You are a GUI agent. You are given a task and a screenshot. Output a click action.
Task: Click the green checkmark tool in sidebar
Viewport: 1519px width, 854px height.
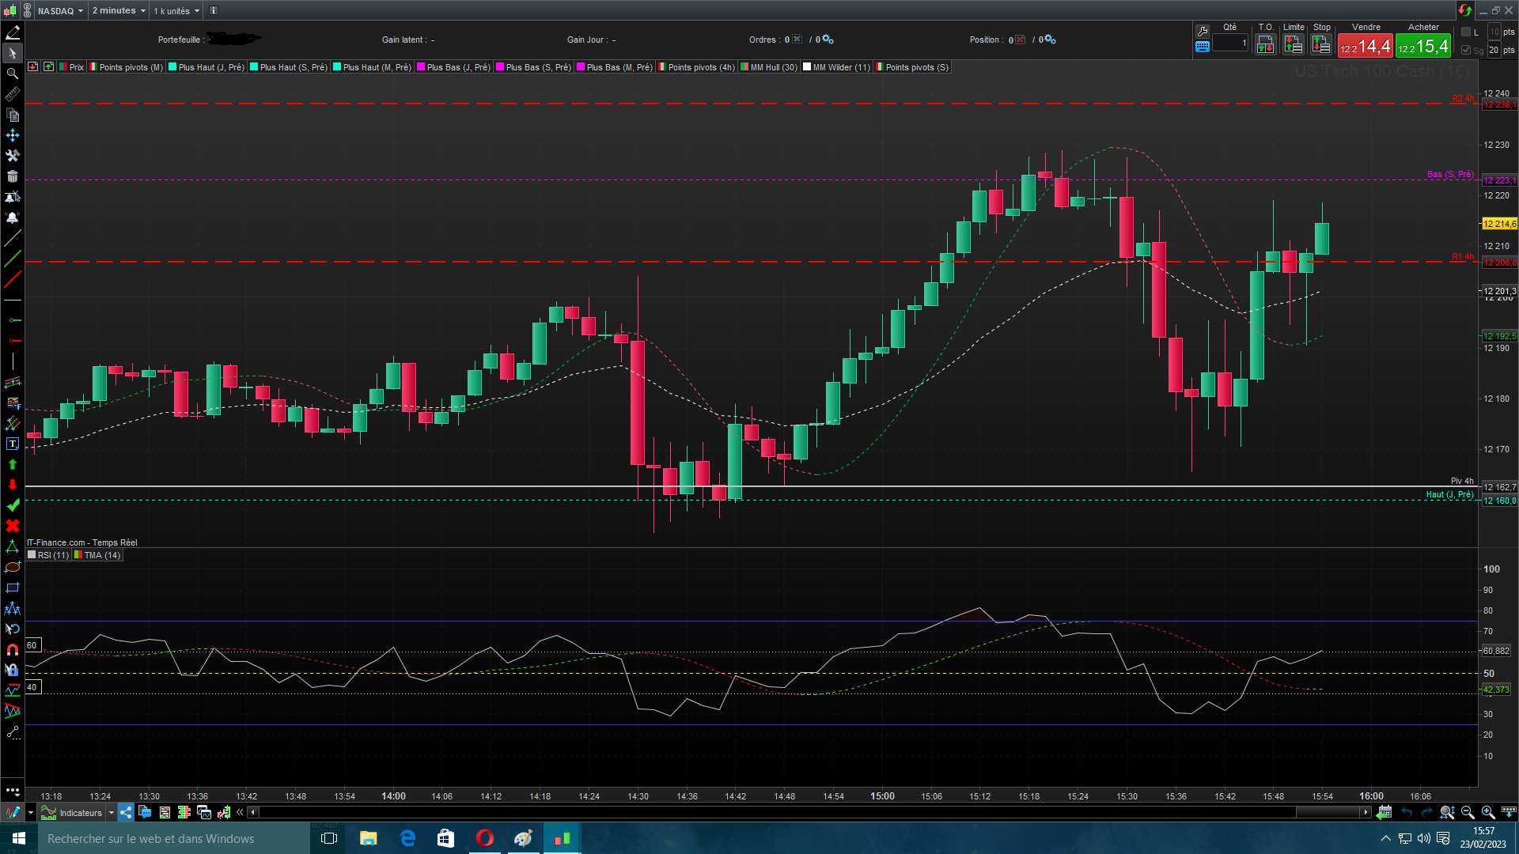13,505
